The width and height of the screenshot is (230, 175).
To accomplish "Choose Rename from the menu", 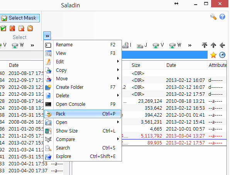I will tap(83, 45).
